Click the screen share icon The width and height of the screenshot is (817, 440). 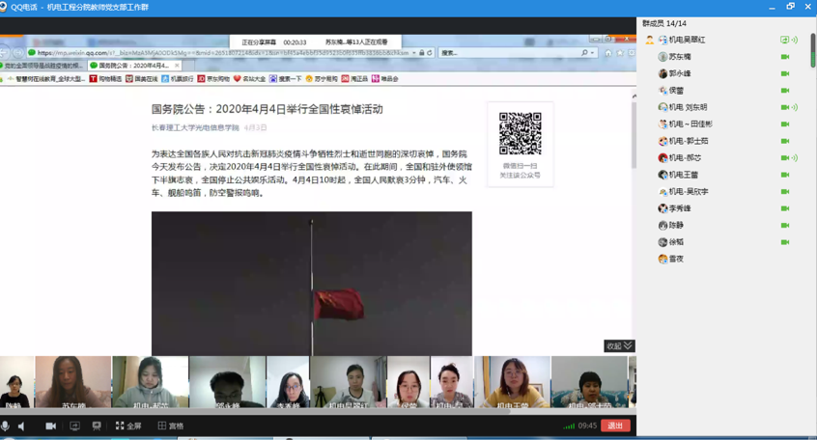pyautogui.click(x=74, y=426)
